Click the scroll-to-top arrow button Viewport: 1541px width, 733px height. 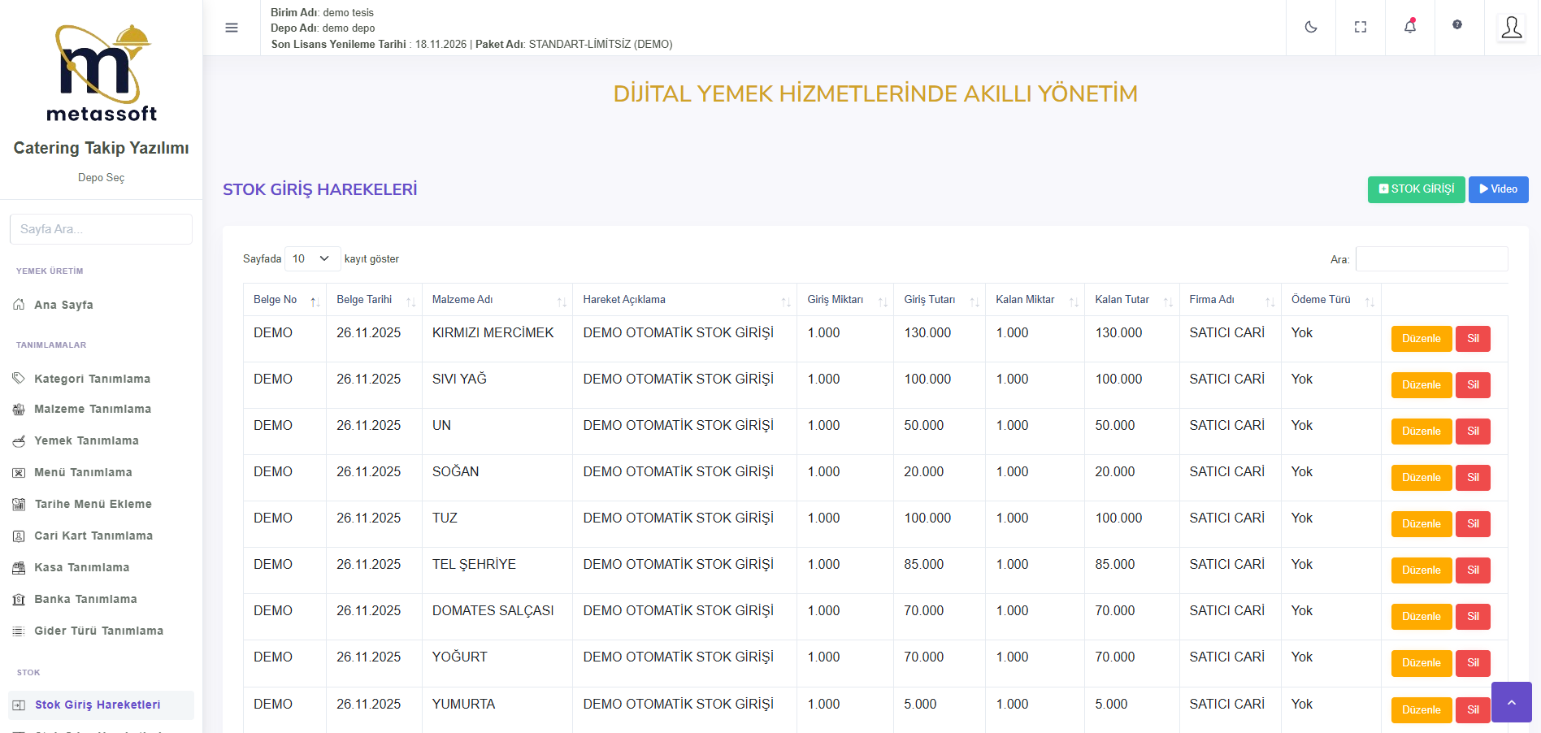click(1511, 702)
